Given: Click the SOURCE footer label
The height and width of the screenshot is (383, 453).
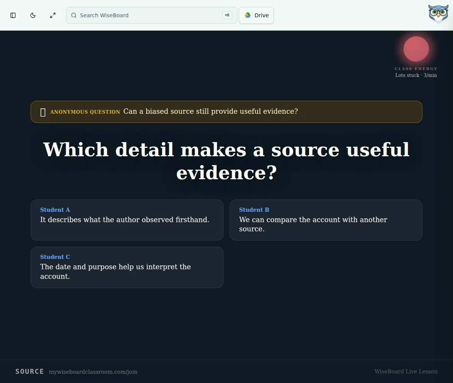Looking at the screenshot, I should [x=29, y=372].
